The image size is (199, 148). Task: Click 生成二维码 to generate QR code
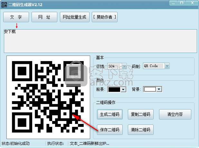(110, 114)
